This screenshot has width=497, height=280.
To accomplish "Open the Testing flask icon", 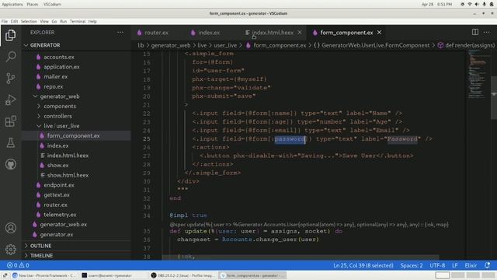I will (x=10, y=143).
